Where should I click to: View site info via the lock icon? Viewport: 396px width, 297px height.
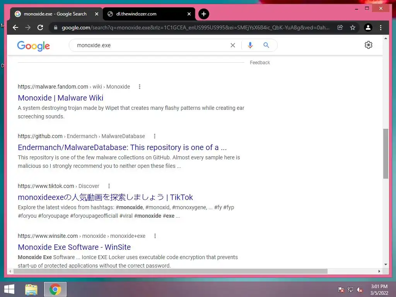point(56,27)
